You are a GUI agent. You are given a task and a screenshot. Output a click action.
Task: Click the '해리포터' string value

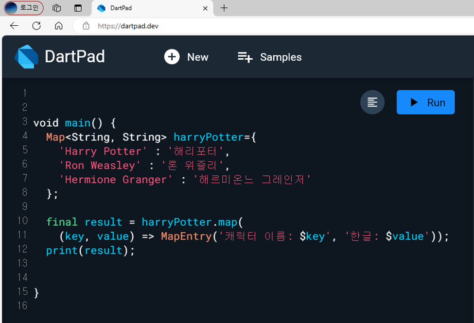coord(195,151)
